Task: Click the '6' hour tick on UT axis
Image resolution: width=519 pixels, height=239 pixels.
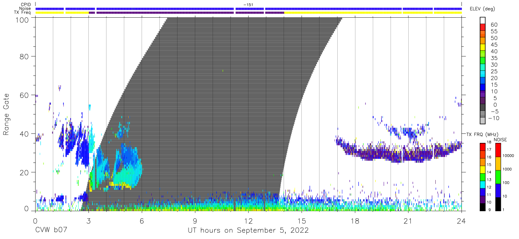Action: [142, 220]
